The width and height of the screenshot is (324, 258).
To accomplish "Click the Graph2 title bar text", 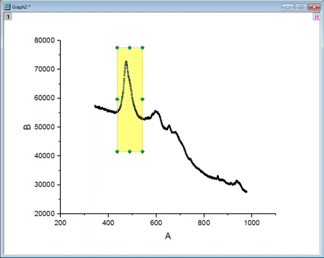I will click(21, 7).
